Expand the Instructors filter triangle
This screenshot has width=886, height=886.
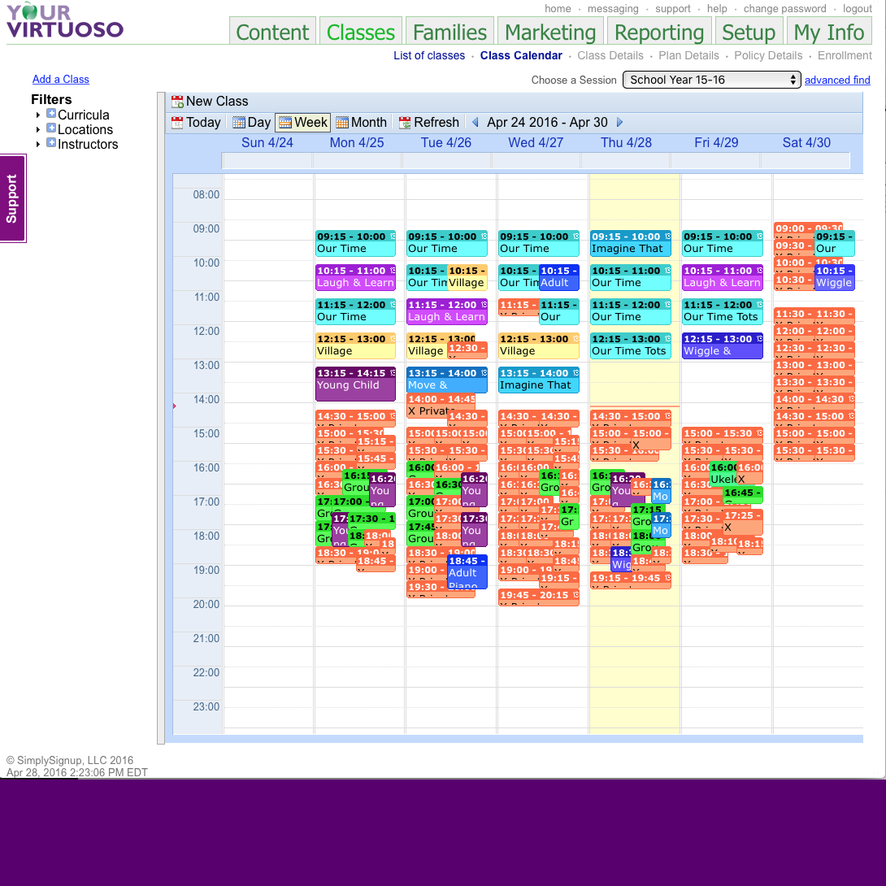pos(38,145)
